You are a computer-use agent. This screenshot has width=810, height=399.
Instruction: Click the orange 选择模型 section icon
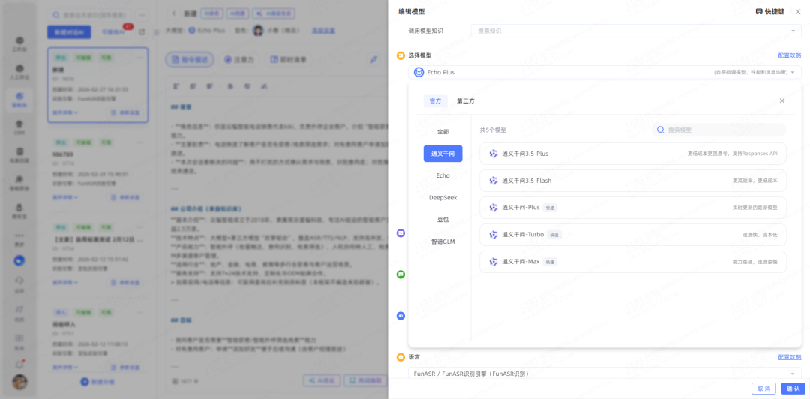click(400, 55)
